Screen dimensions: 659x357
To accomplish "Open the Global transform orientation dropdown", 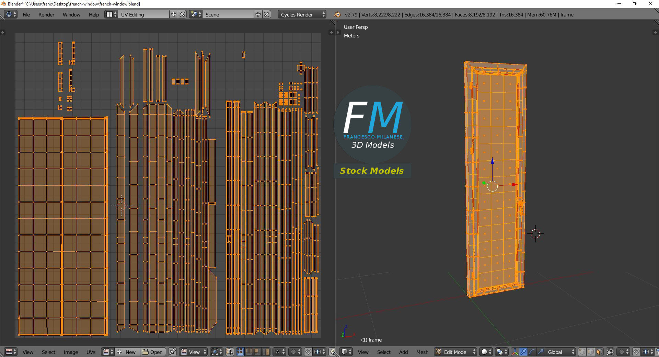I will click(560, 352).
